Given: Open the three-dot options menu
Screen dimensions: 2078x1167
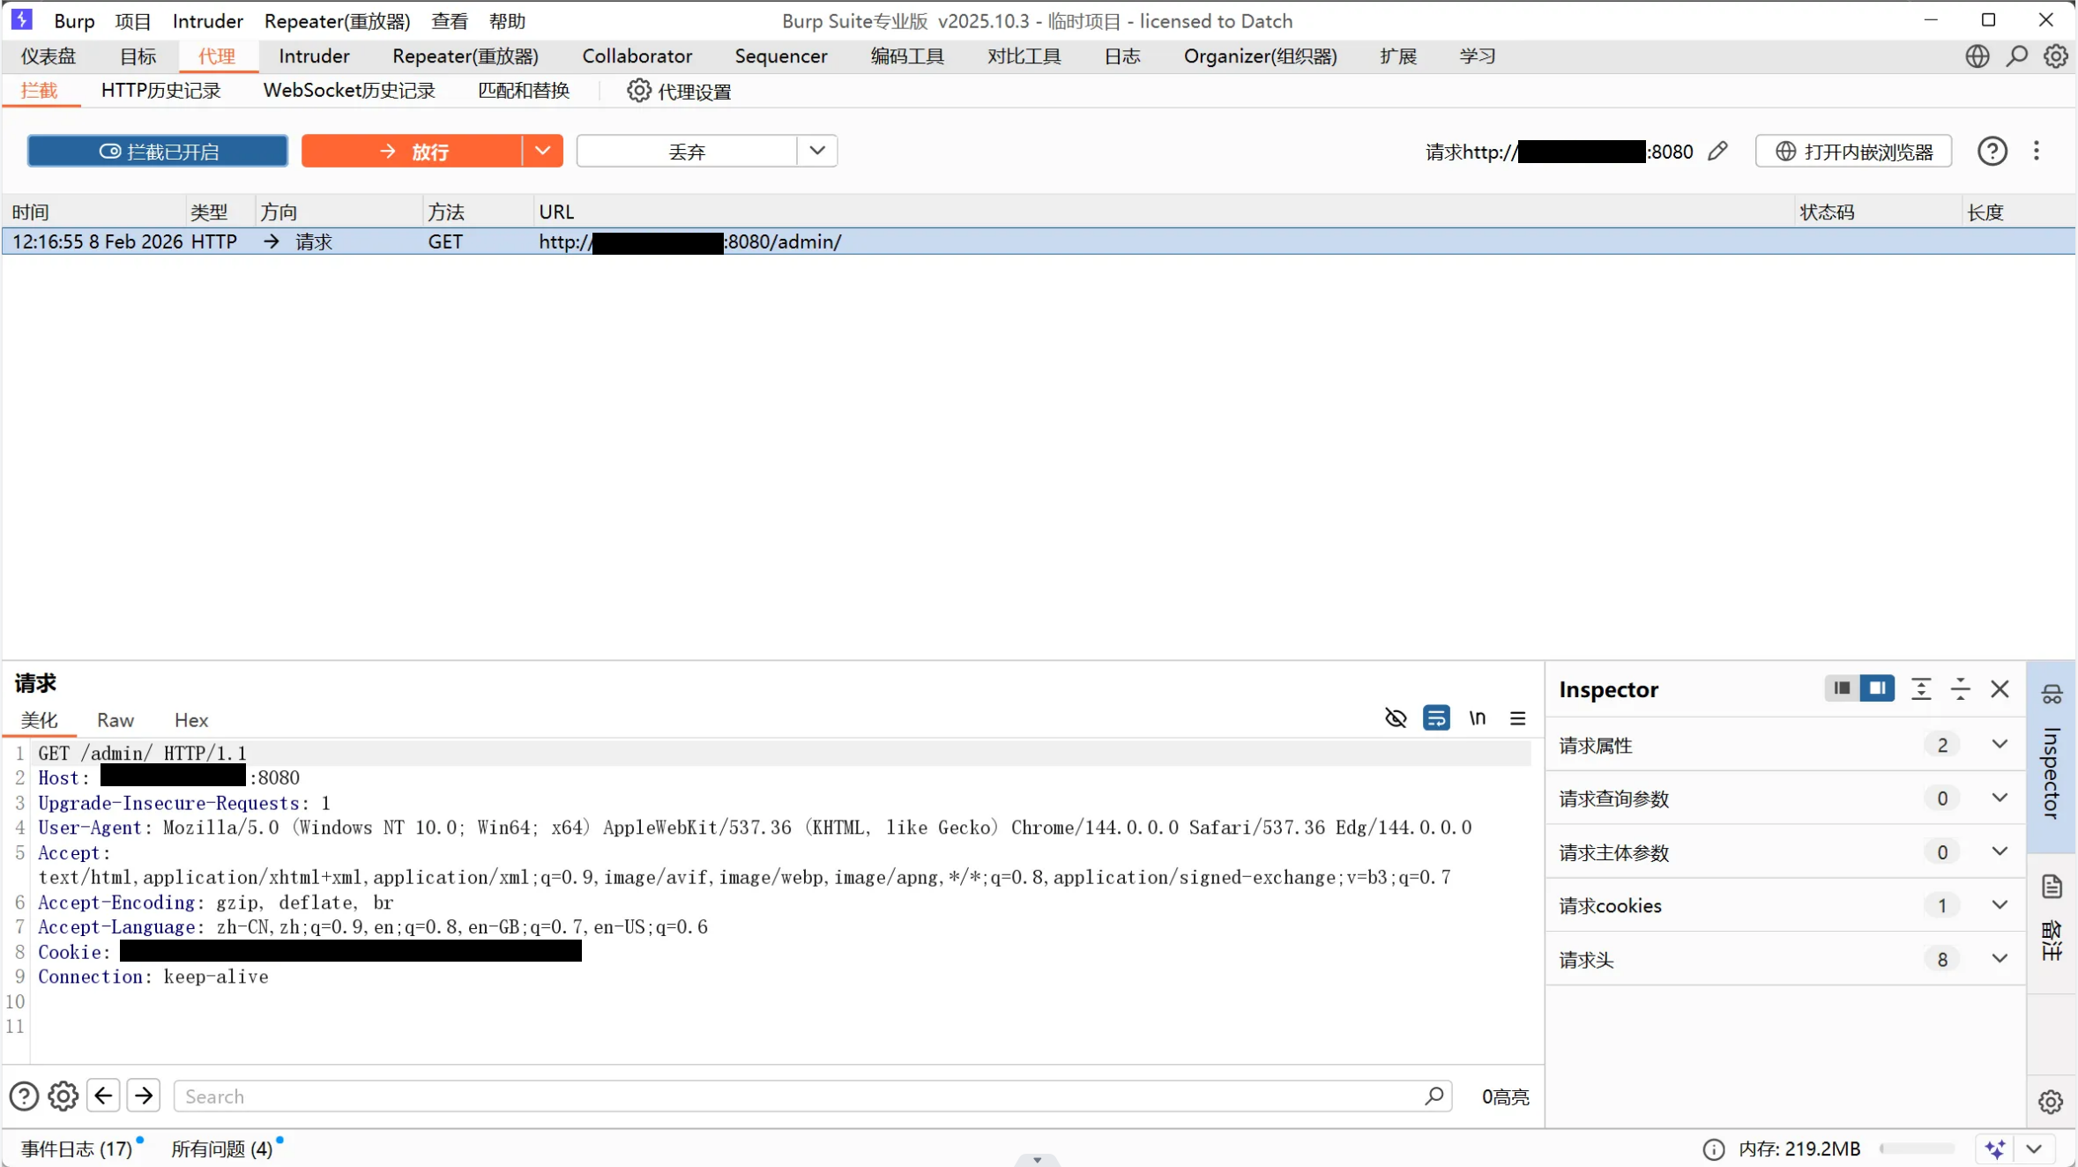Looking at the screenshot, I should (2037, 151).
